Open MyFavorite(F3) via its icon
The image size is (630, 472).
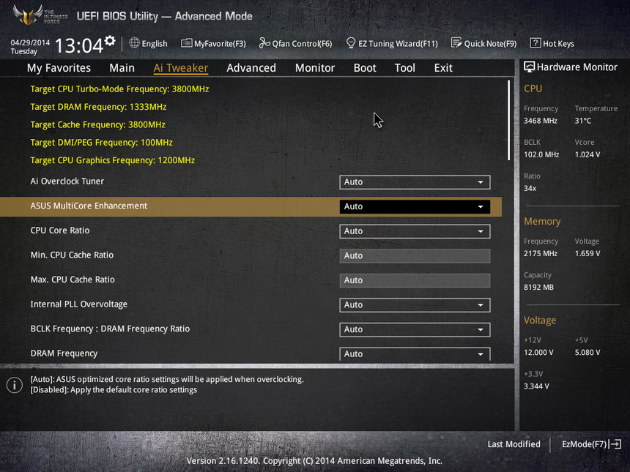pos(187,43)
